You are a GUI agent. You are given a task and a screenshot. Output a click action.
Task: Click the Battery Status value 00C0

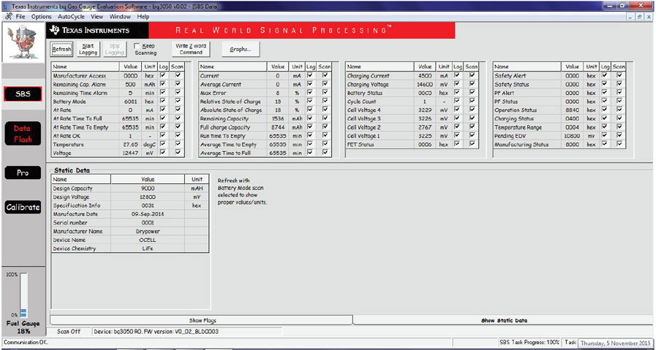point(425,93)
